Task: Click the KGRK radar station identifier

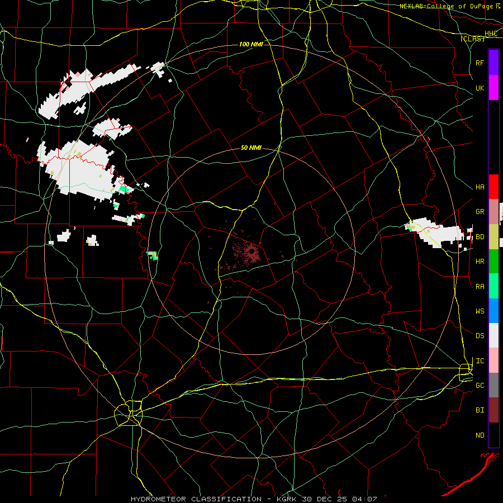Action: point(286,499)
